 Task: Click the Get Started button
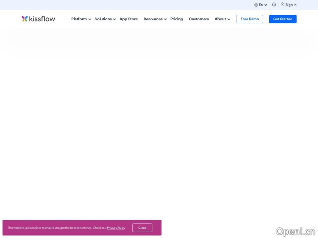pos(283,19)
